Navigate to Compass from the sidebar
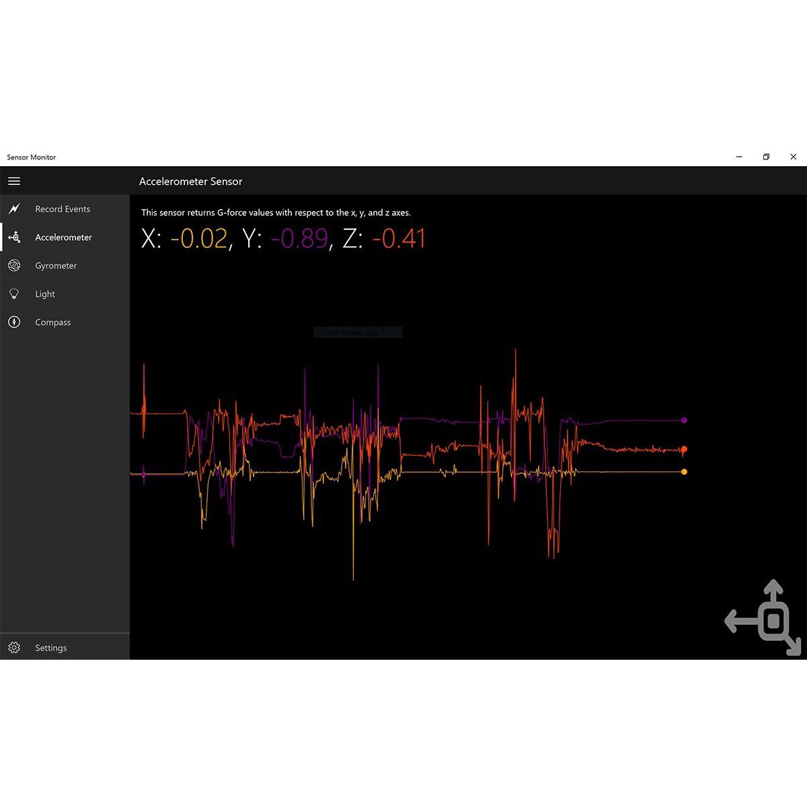Screen dimensions: 807x807 tap(52, 322)
